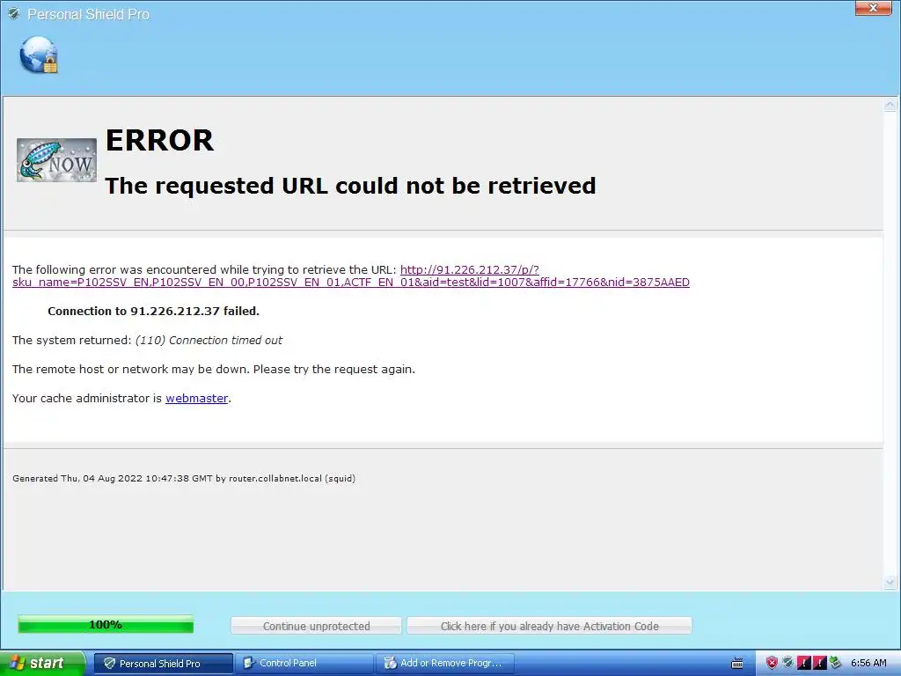Viewport: 901px width, 676px height.
Task: Click the Continue unprotected button
Action: [316, 626]
